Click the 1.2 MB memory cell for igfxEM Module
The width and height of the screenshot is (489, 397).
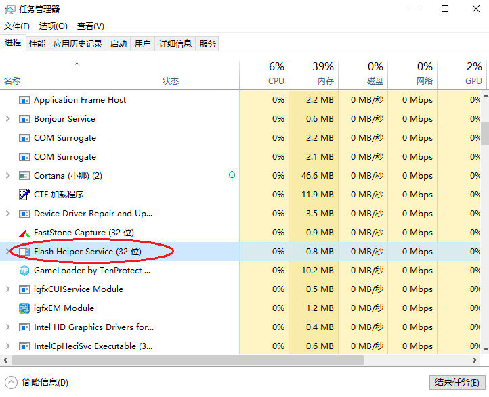tap(314, 308)
